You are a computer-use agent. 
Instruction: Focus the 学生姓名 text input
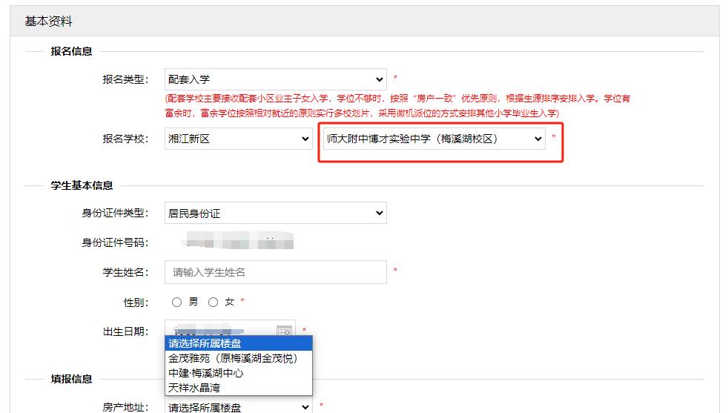[275, 272]
